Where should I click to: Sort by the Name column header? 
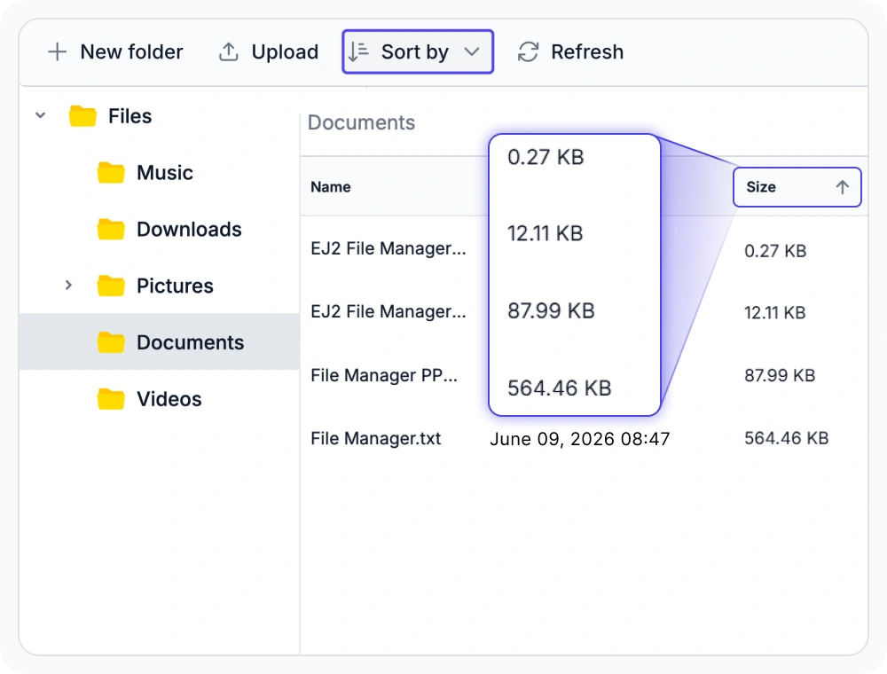point(330,186)
